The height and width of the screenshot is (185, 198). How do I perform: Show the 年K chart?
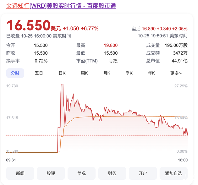151,73
